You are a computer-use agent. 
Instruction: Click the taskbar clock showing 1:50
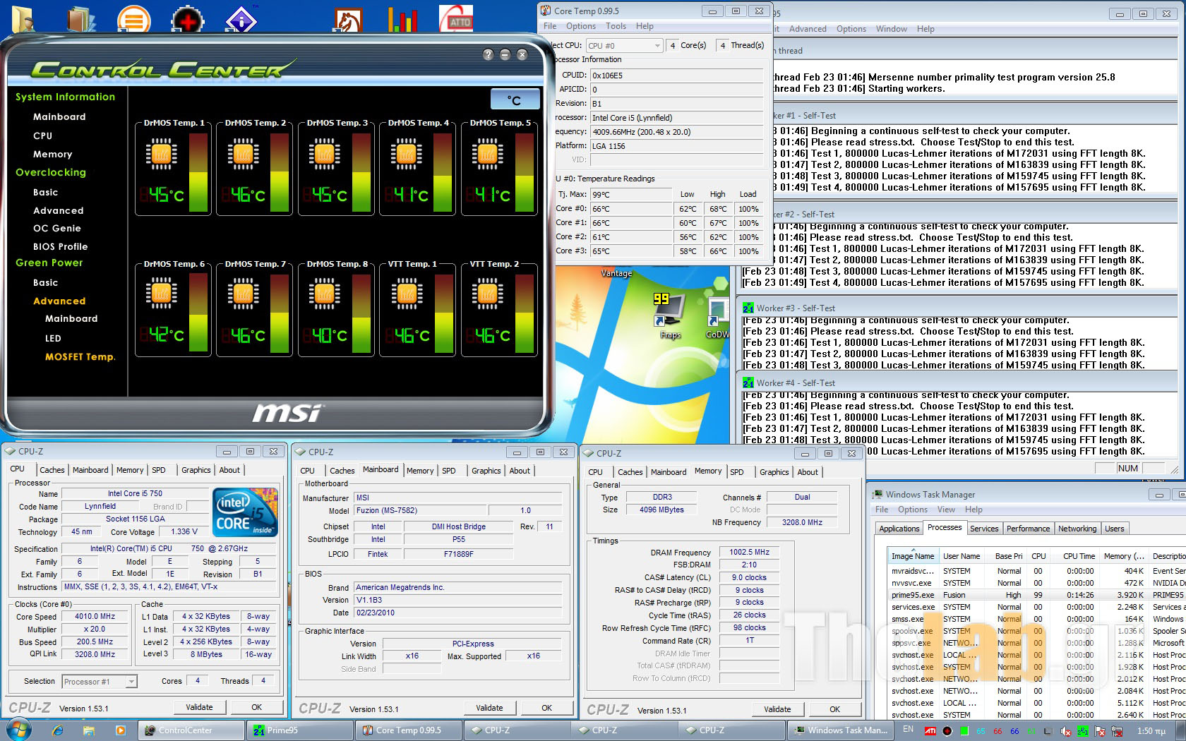1151,731
